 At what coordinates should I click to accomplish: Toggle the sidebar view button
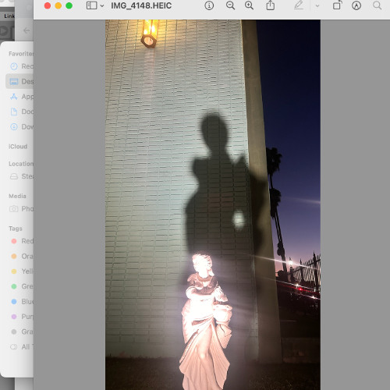pos(91,5)
